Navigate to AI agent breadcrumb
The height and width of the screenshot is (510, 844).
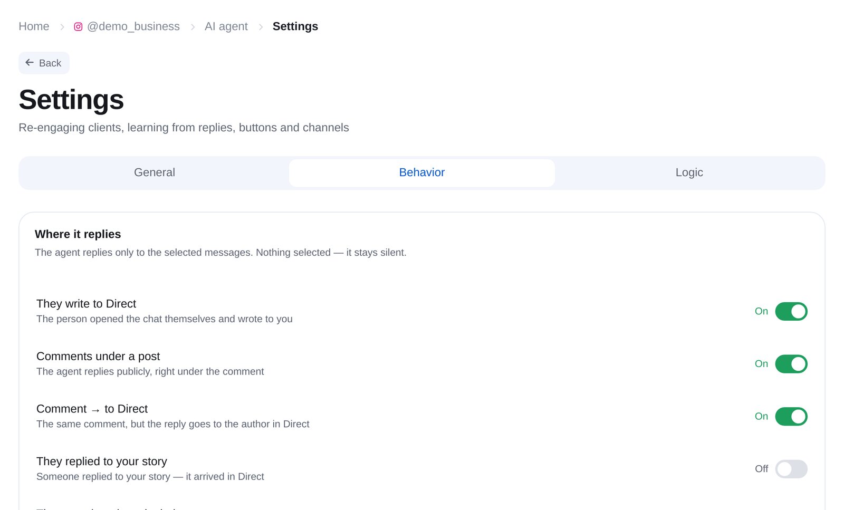[x=226, y=26]
